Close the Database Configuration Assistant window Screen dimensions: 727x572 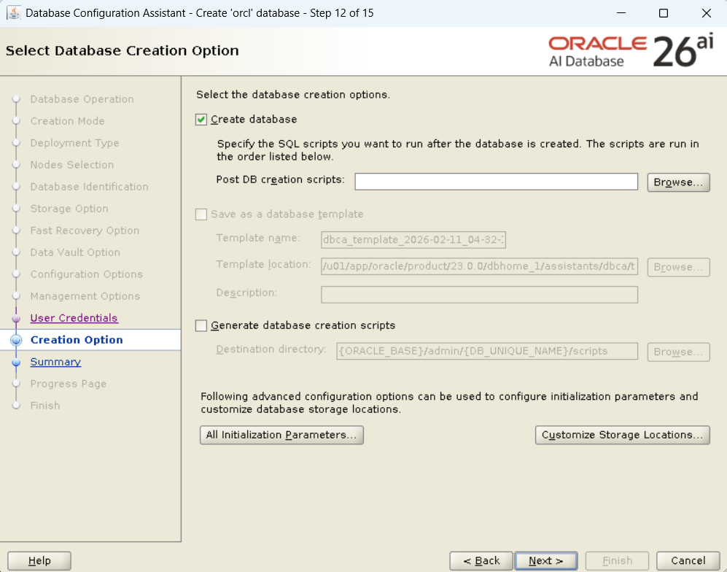tap(706, 13)
